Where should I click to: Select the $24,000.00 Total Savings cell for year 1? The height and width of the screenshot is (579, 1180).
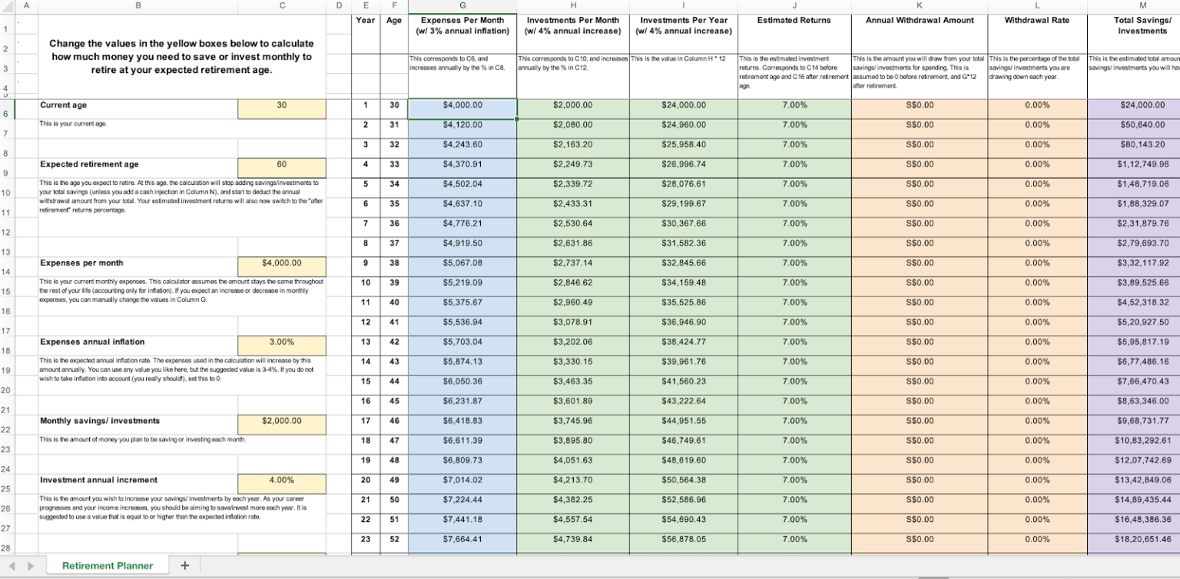tap(1134, 105)
